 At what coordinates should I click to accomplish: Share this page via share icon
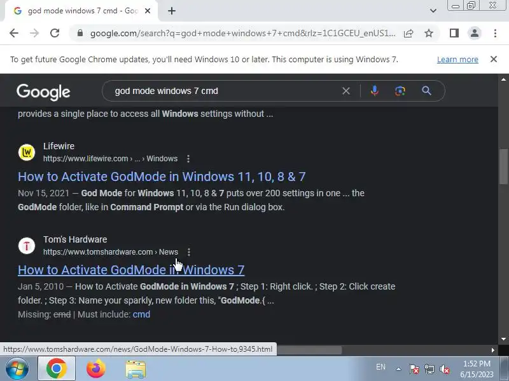[408, 33]
